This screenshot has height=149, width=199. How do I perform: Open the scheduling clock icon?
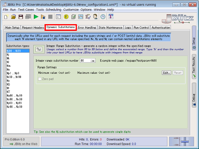(103, 17)
